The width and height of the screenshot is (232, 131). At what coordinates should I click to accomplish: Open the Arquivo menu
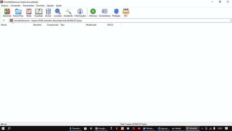coord(5,6)
